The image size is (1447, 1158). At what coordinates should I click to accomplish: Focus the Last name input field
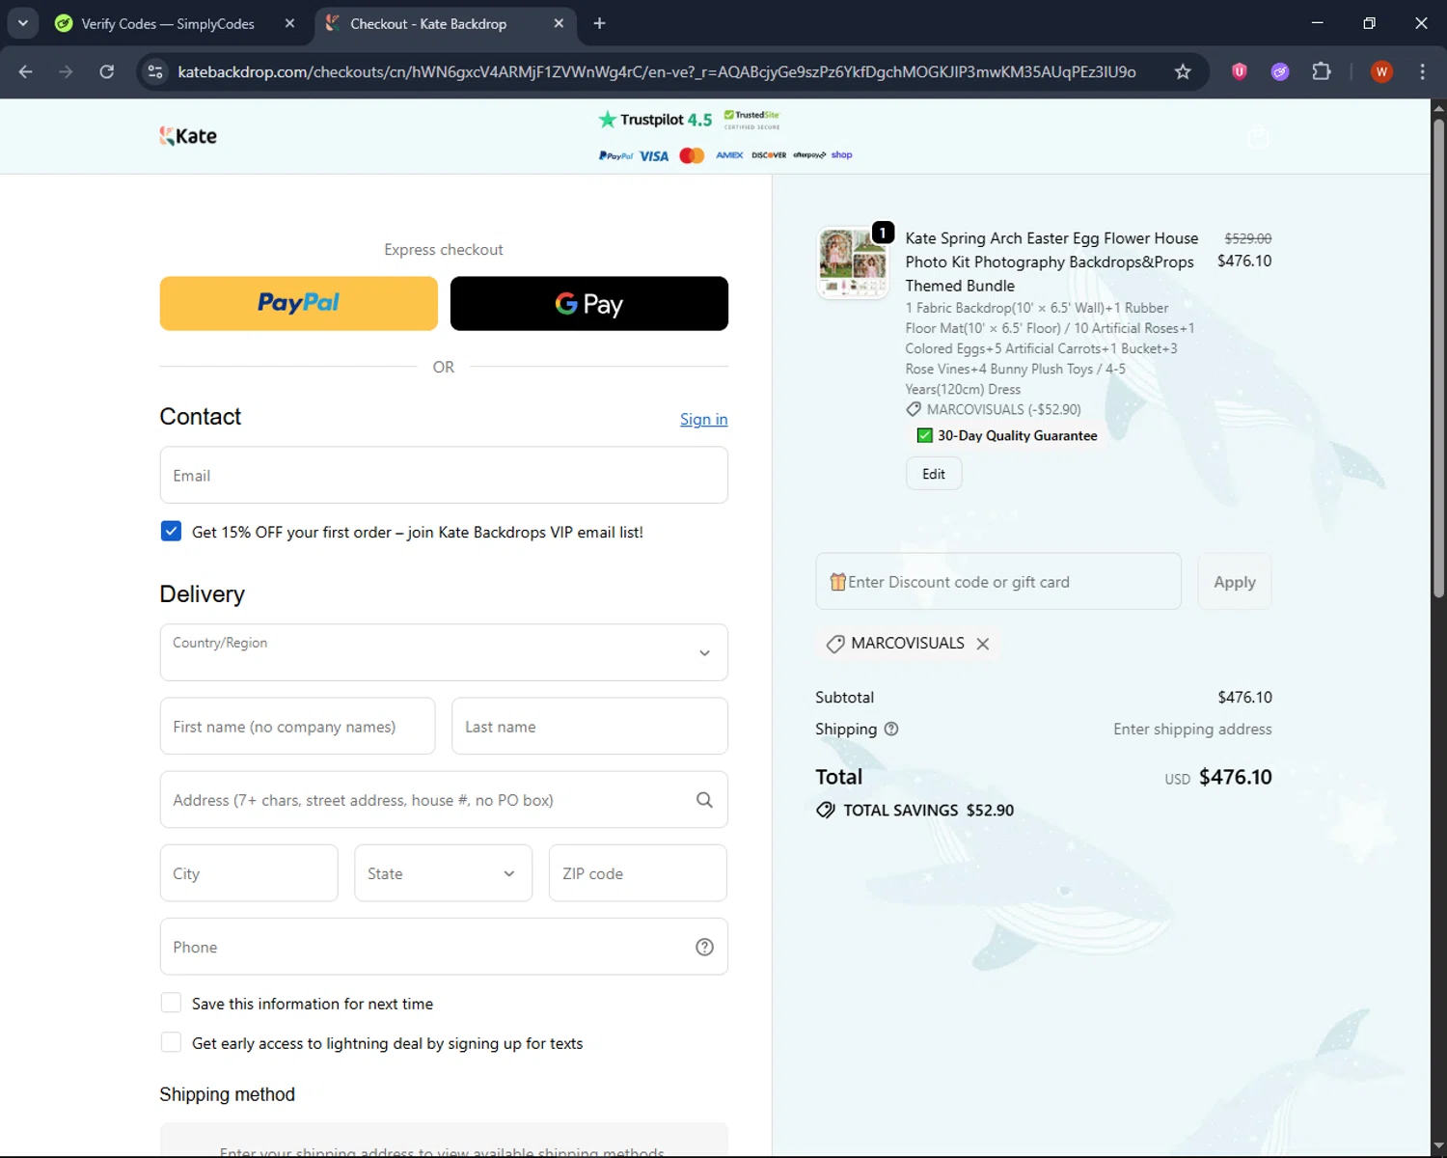pos(589,727)
